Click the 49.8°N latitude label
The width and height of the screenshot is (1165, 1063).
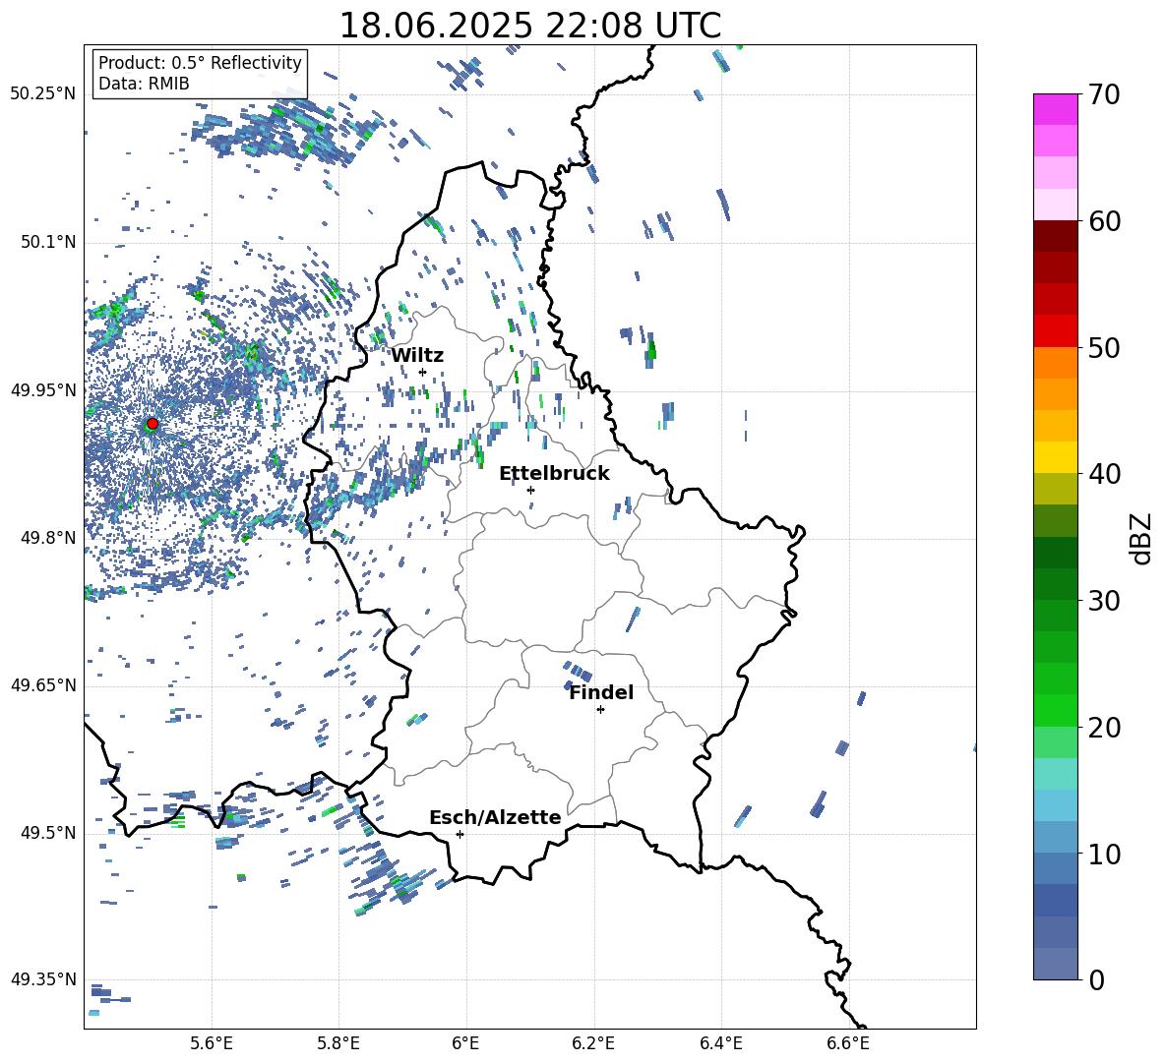48,538
